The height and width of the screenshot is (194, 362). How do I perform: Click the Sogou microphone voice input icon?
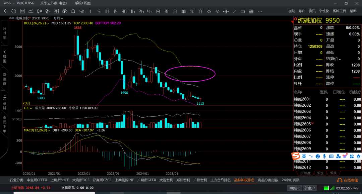coord(324,157)
